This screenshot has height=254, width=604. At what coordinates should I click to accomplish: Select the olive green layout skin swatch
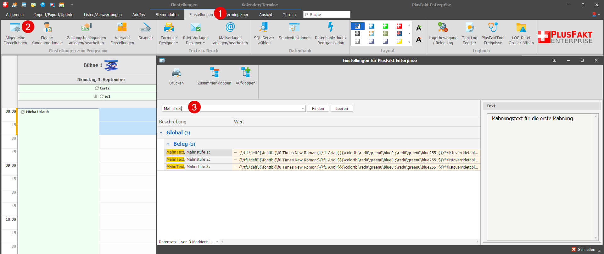coord(385,34)
